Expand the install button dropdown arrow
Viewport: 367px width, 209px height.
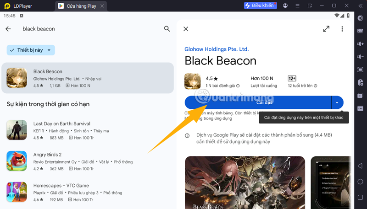337,102
